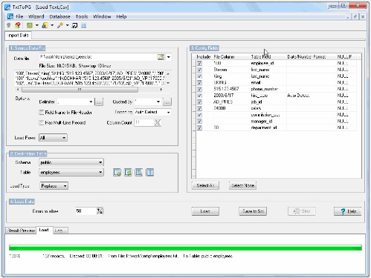
Task: Open the arrow beside the yellow sheet icon
Action: pos(52,25)
